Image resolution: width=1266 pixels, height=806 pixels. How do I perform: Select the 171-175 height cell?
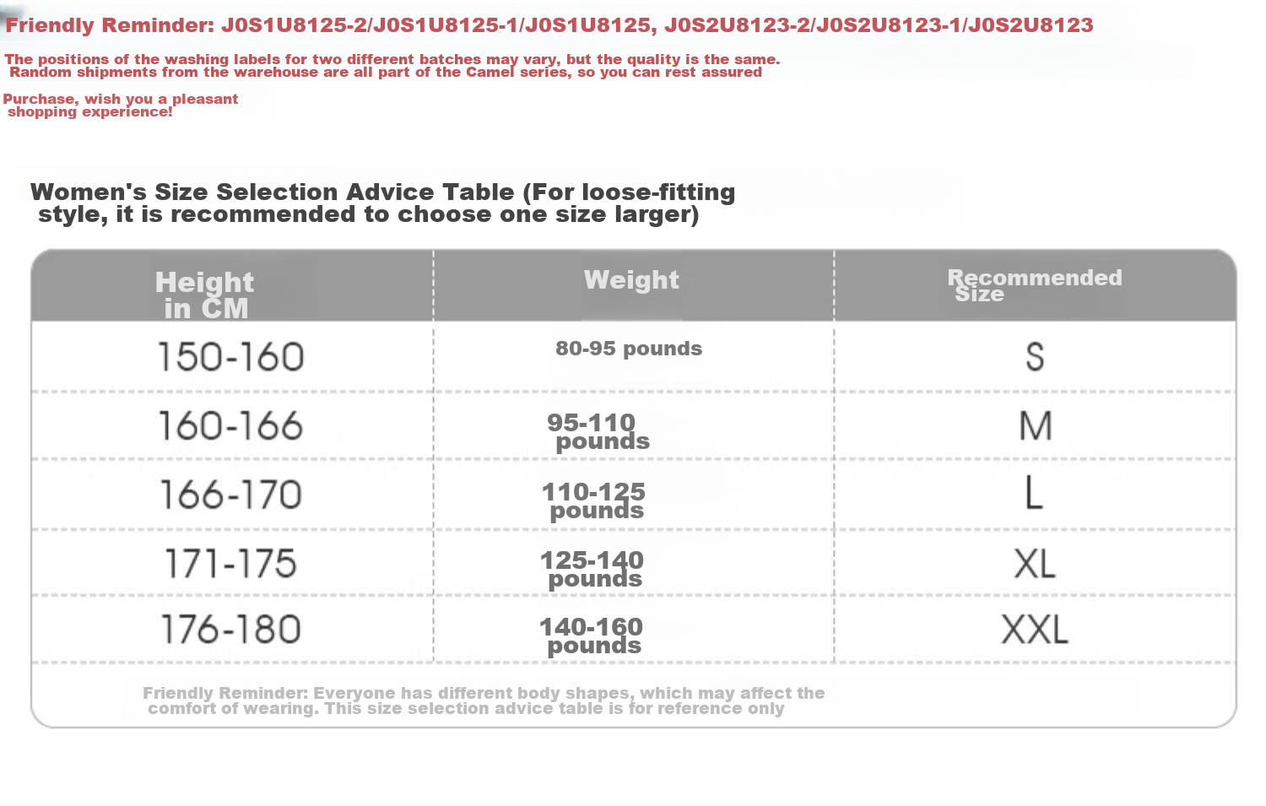[230, 564]
